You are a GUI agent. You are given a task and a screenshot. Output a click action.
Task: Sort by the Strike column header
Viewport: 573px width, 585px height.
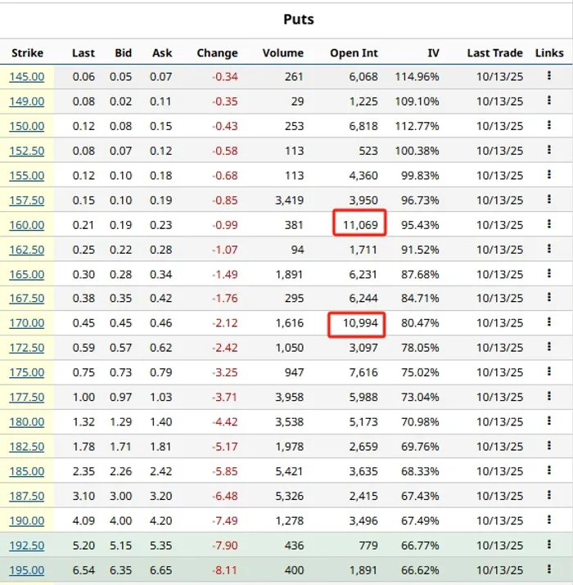[27, 52]
